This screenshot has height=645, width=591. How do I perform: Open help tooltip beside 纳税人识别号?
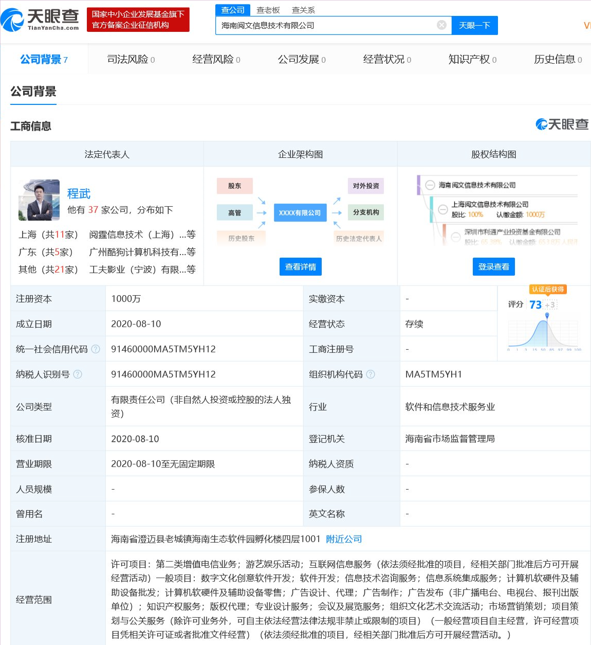78,374
